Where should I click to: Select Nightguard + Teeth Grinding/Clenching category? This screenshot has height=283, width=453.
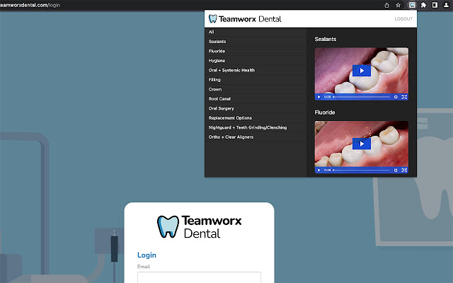point(256,127)
